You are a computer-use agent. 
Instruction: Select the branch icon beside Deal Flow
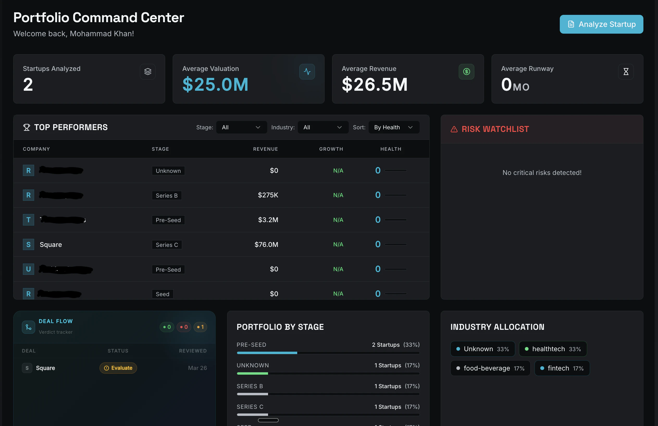pyautogui.click(x=28, y=327)
